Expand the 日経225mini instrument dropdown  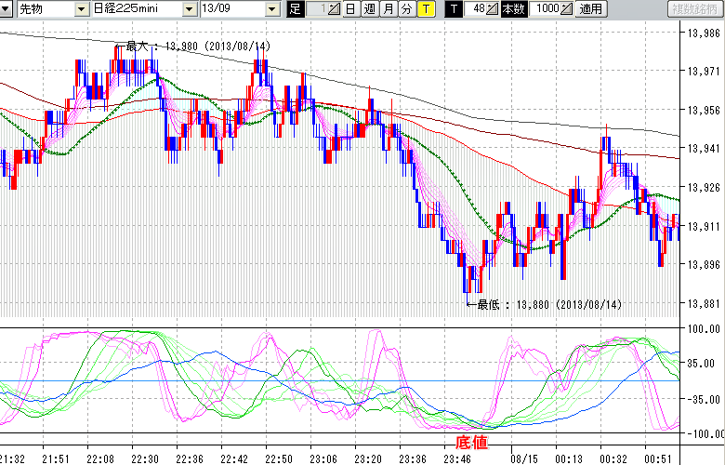click(190, 9)
